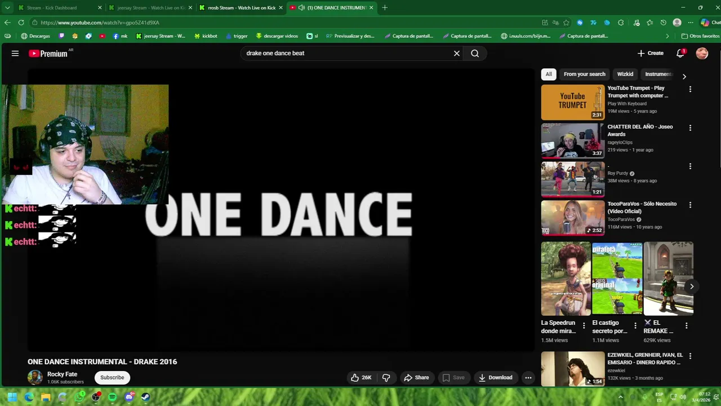Open Steam from the taskbar
The width and height of the screenshot is (721, 406).
click(x=145, y=397)
